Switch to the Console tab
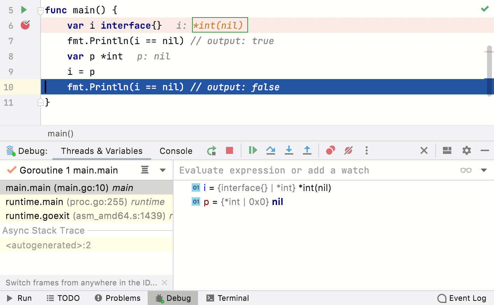Screen dimensions: 494x305 [176, 151]
